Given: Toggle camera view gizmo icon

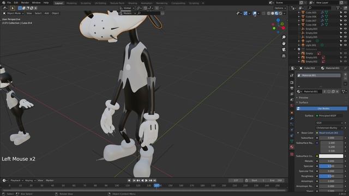Looking at the screenshot, I should (284, 50).
